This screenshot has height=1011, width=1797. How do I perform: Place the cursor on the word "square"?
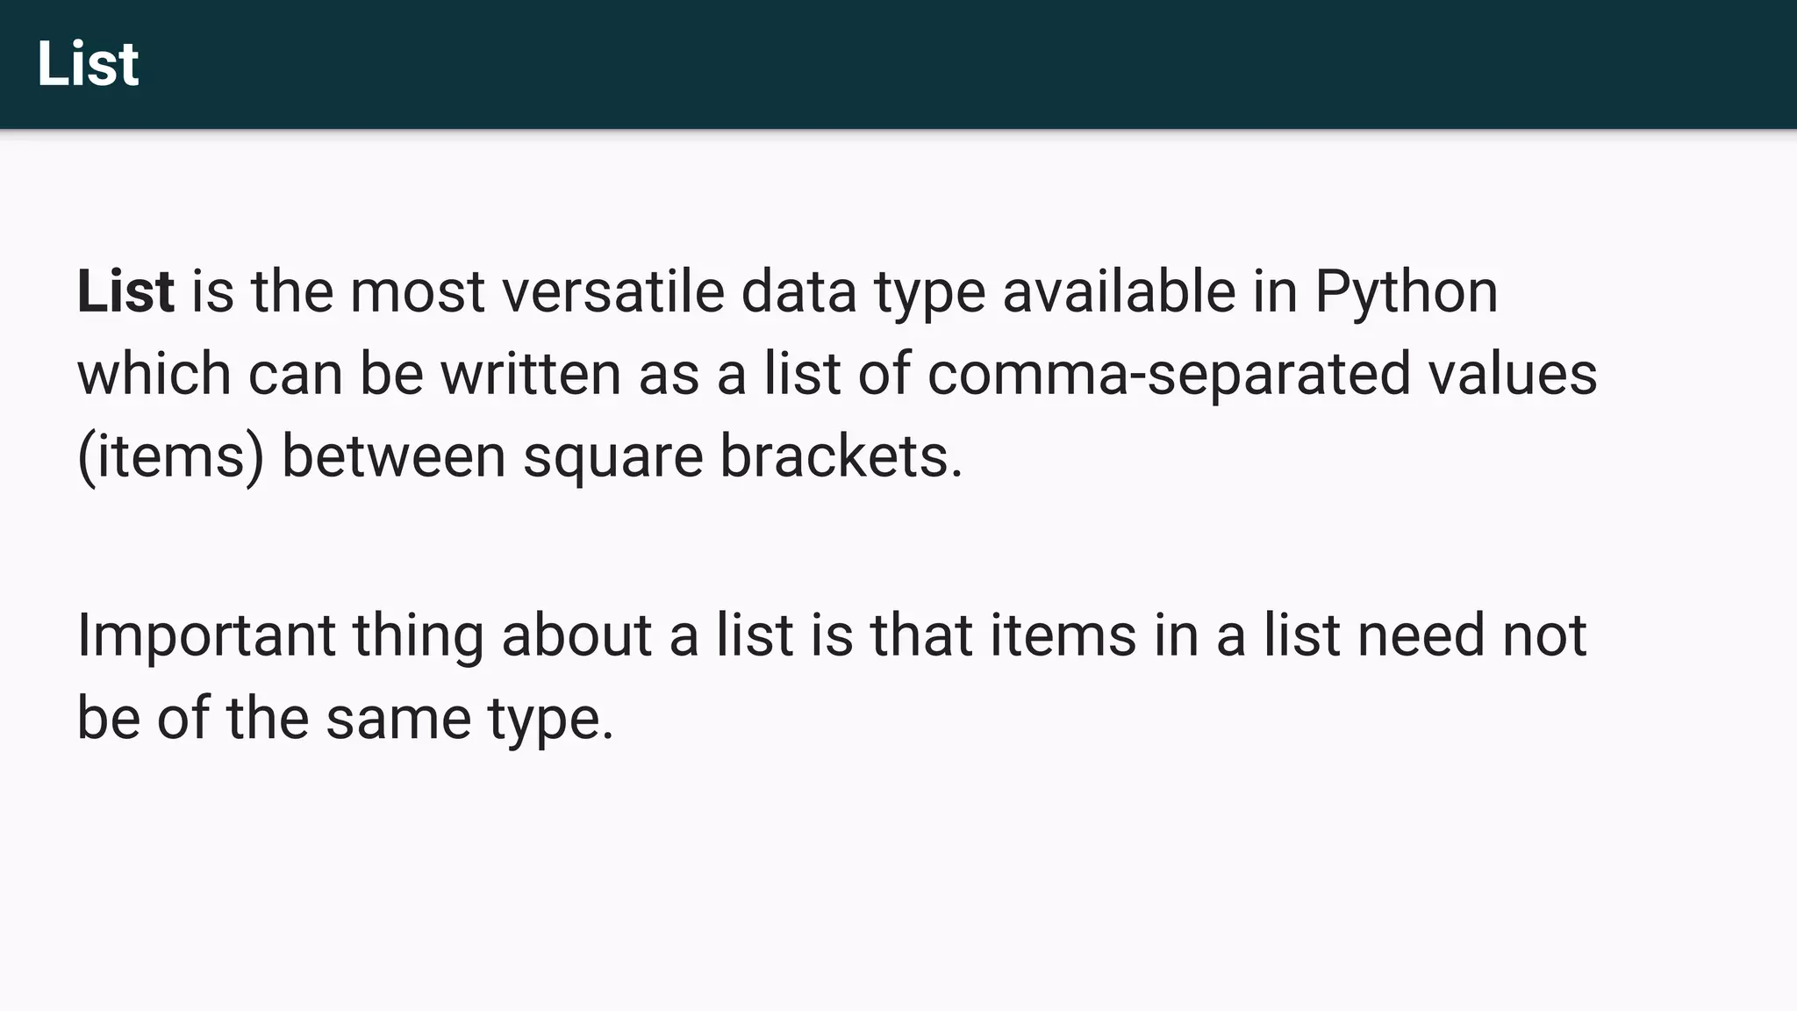pyautogui.click(x=612, y=456)
